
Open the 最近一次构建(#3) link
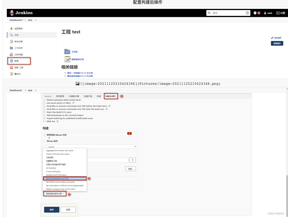[80, 73]
